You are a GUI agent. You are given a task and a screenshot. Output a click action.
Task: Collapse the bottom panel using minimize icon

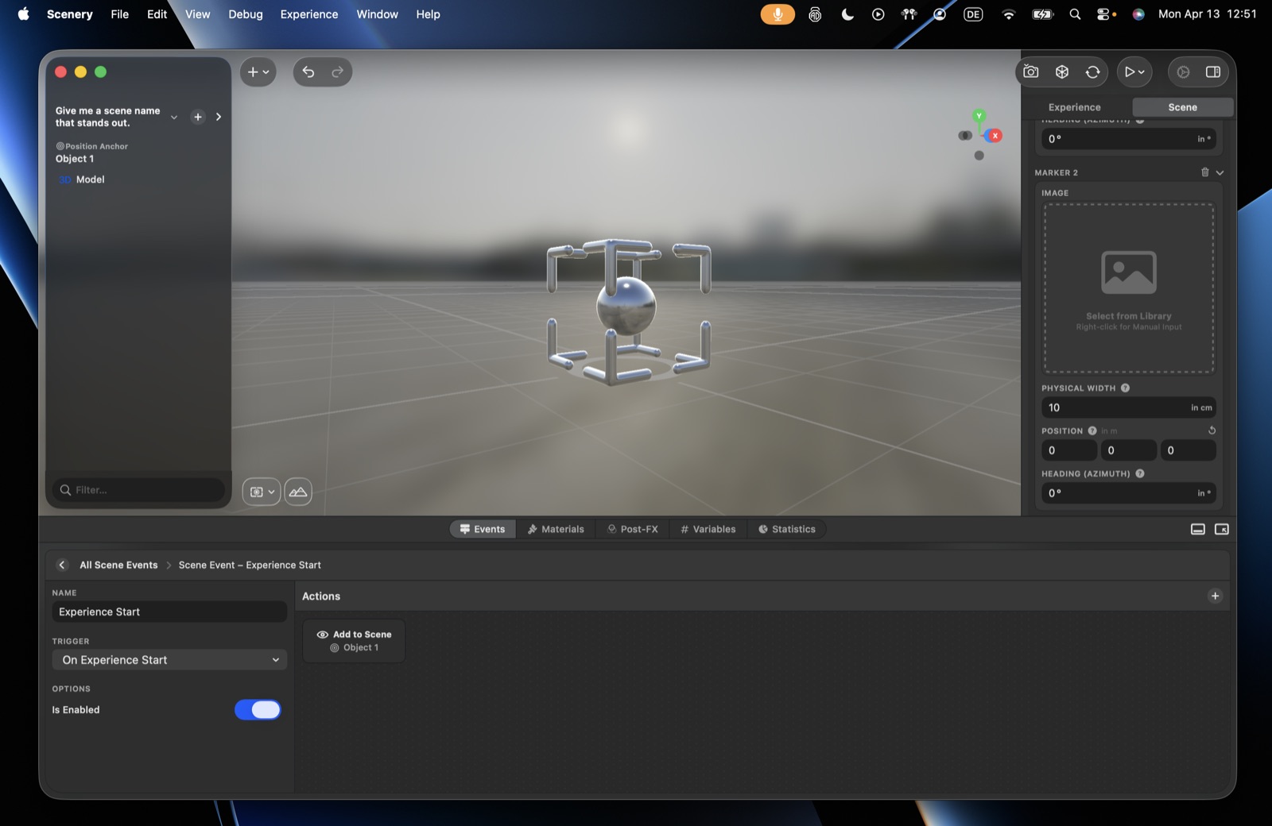[x=1198, y=529]
